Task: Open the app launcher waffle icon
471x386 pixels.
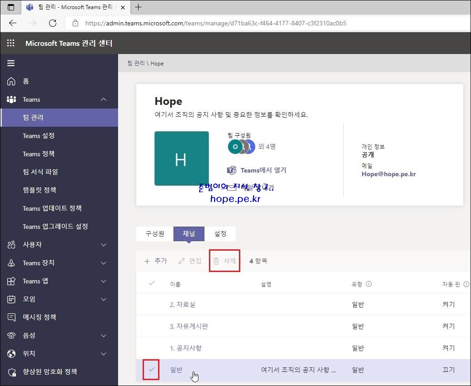Action: (x=11, y=43)
